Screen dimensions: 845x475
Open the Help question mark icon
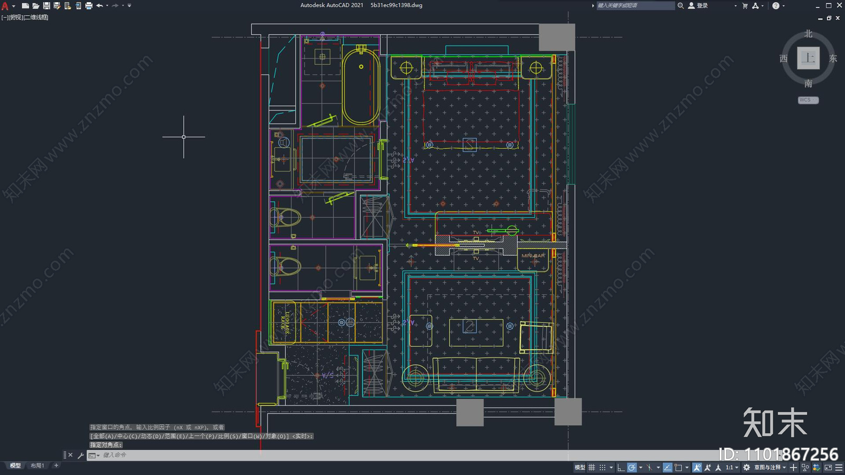(776, 5)
